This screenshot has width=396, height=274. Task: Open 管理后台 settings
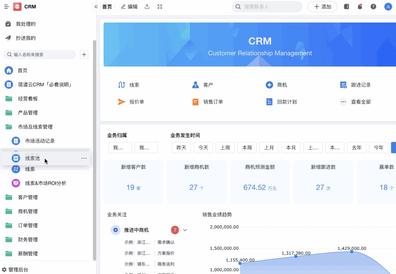(x=15, y=270)
